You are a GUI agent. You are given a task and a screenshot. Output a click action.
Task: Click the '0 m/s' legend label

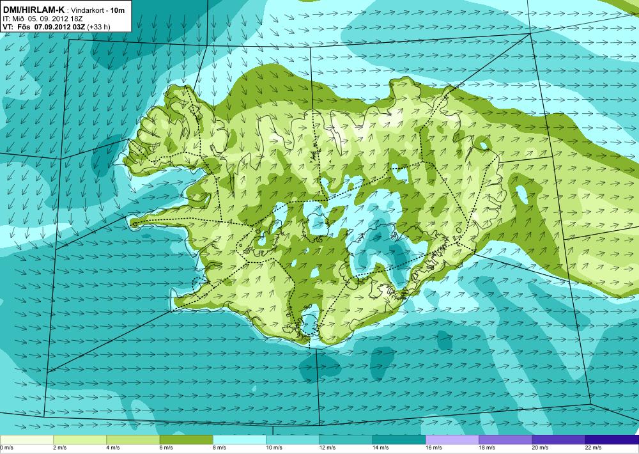pos(6,448)
